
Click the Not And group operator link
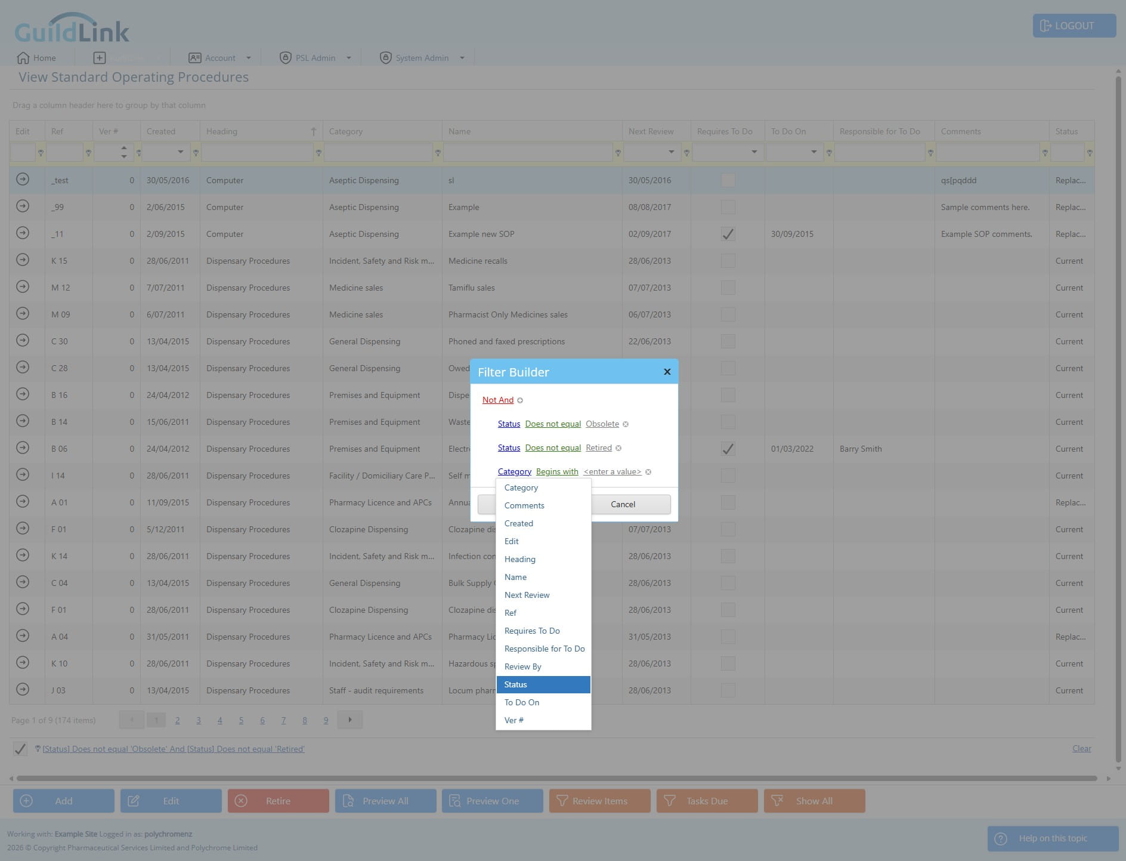pyautogui.click(x=498, y=400)
